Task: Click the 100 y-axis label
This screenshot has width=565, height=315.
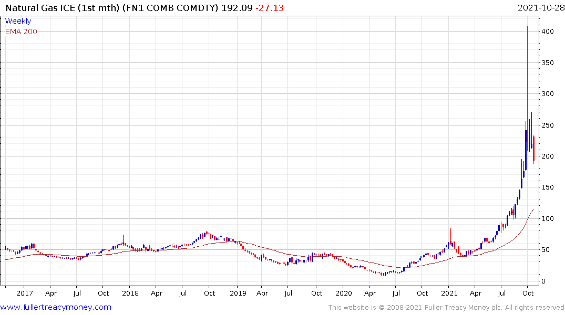Action: click(x=548, y=219)
